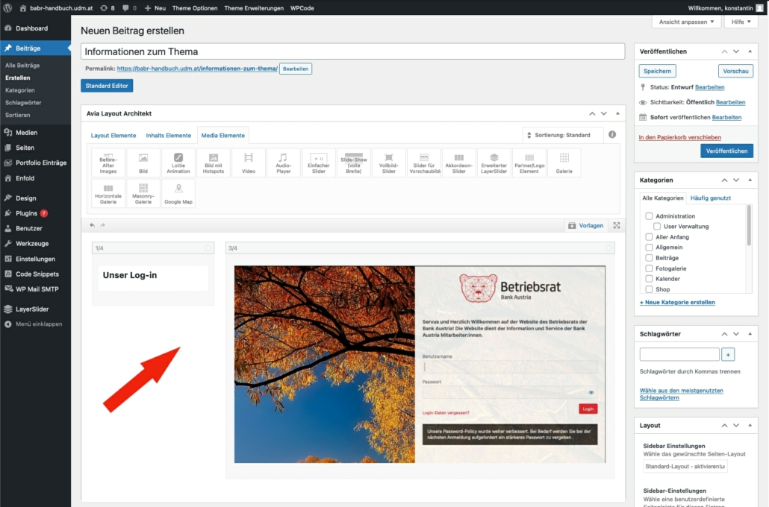Viewport: 769px width, 507px height.
Task: Open the Häufig genutzt categories tab
Action: pyautogui.click(x=711, y=198)
